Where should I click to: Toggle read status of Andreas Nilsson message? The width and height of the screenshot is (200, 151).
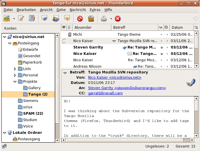tap(161, 66)
